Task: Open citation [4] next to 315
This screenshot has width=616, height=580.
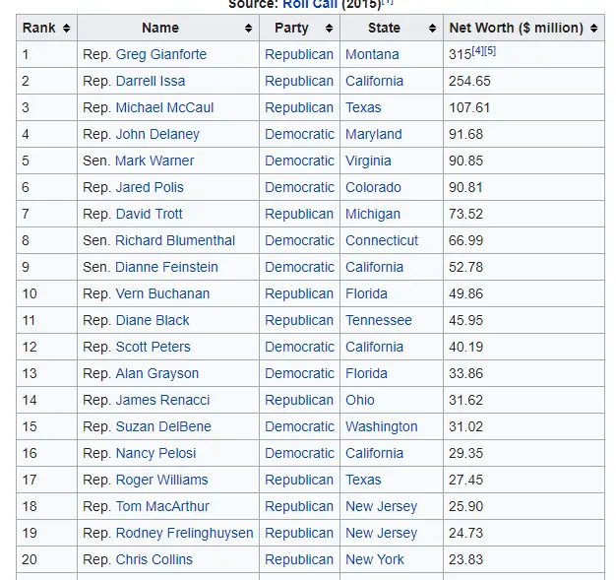Action: (477, 51)
